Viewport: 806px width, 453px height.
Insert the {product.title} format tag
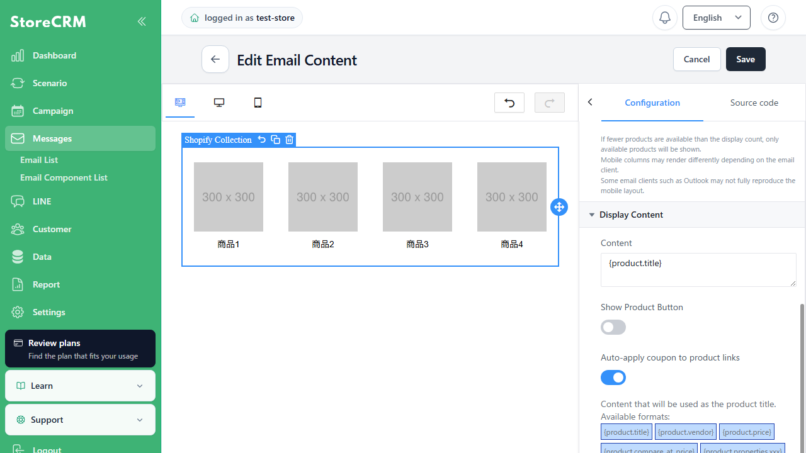click(627, 432)
